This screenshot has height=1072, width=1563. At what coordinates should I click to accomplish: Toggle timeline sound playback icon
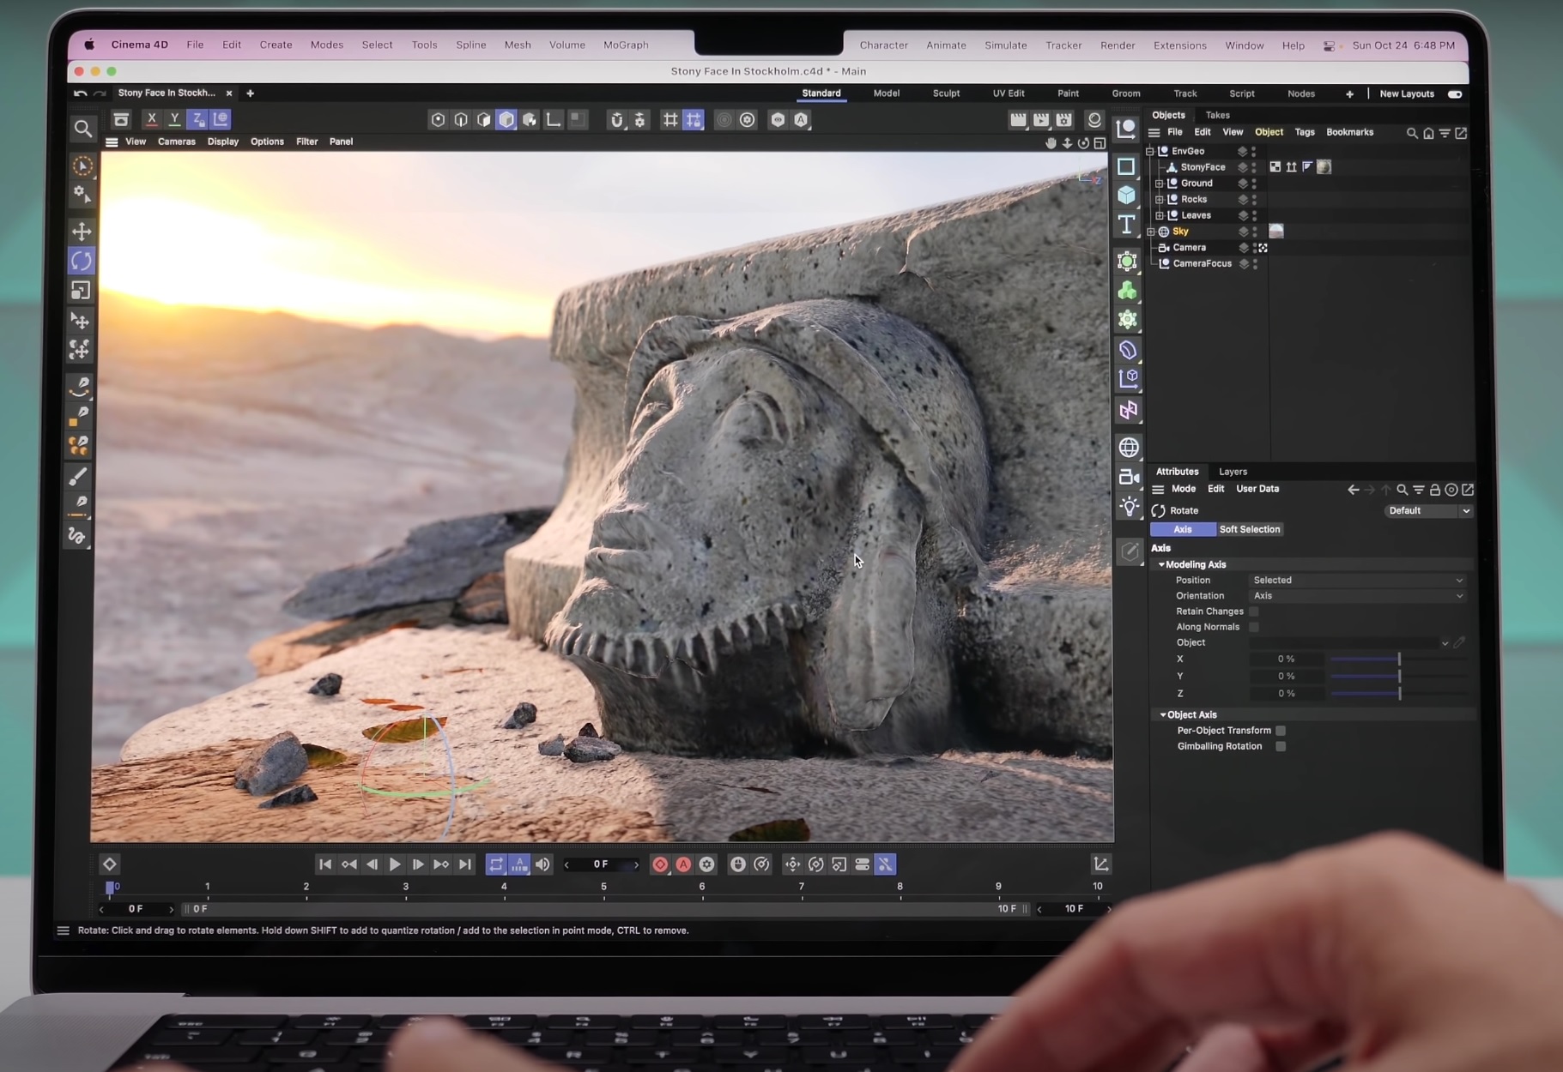click(x=542, y=864)
